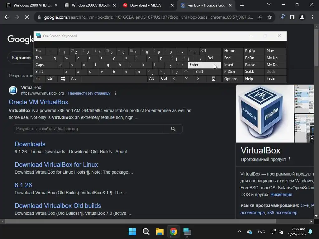The width and height of the screenshot is (319, 239).
Task: Open Download Virtualbox Old builds link
Action: 58,206
